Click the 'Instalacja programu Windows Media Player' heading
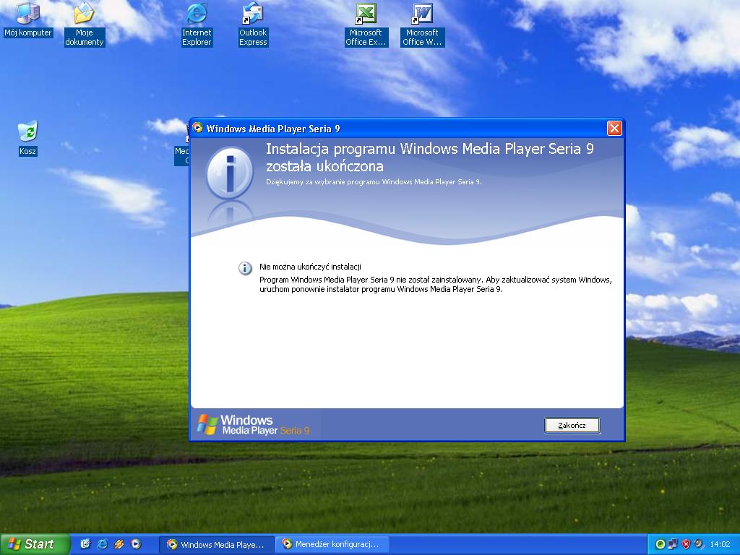This screenshot has width=740, height=555. (429, 158)
